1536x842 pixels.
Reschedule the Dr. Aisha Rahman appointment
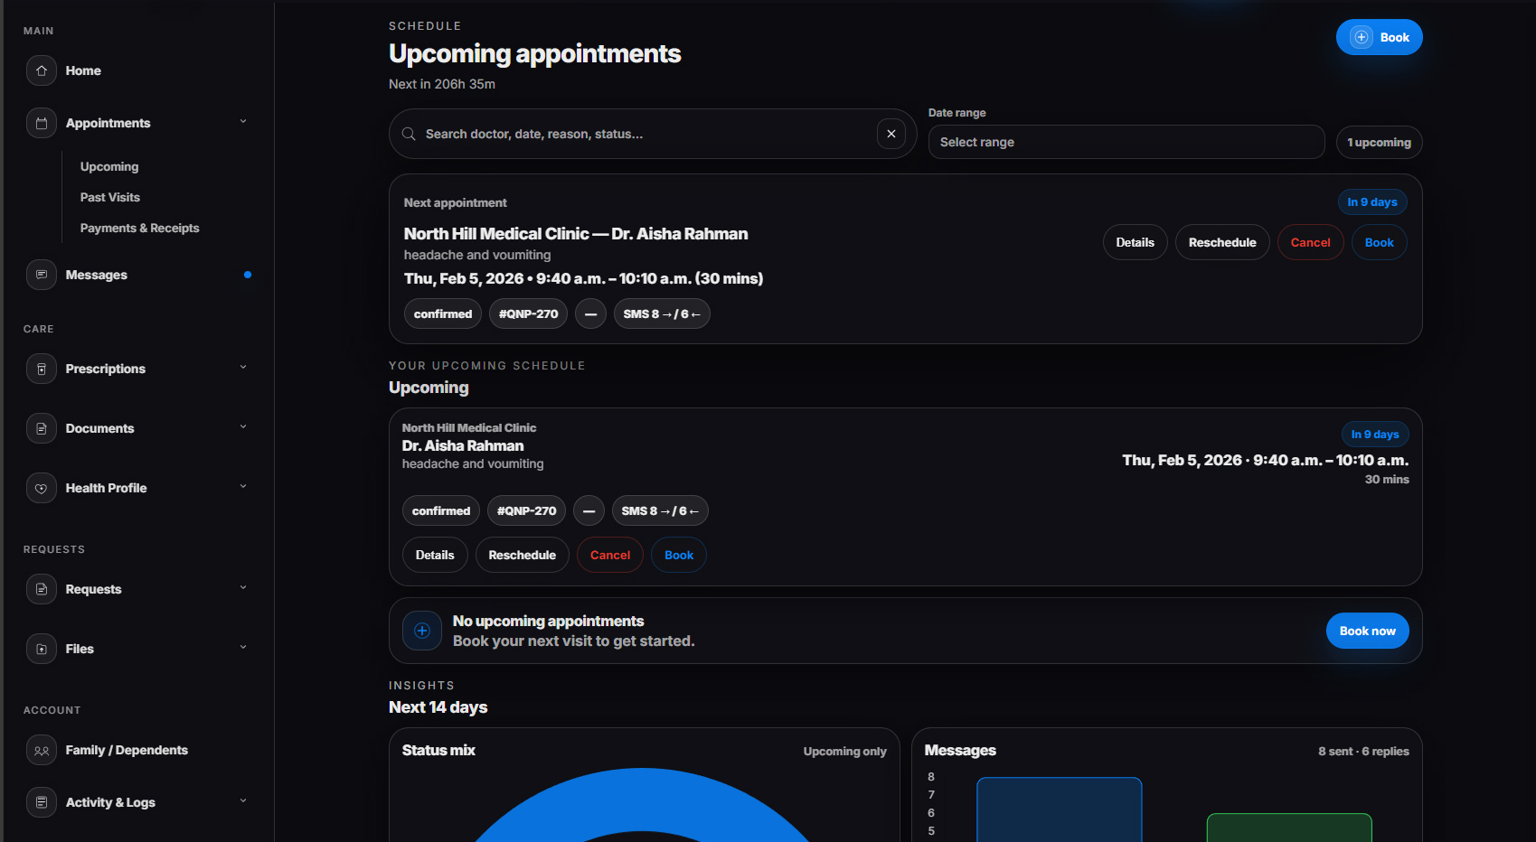coord(522,555)
